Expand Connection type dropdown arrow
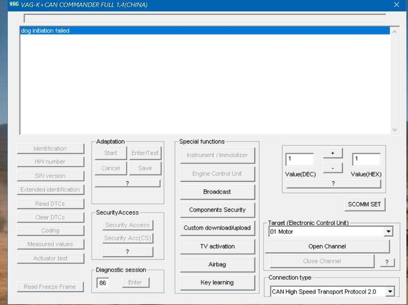408x305 pixels. click(390, 292)
